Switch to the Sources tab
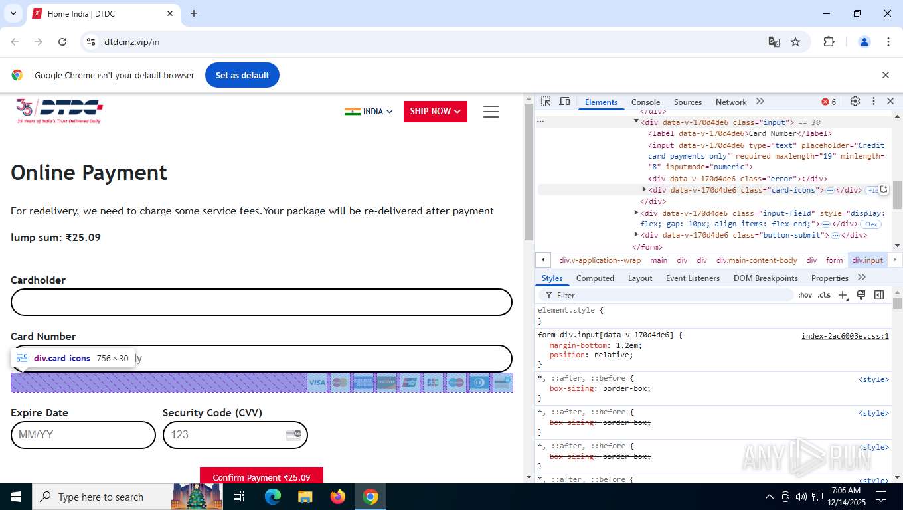The height and width of the screenshot is (510, 903). coord(688,102)
